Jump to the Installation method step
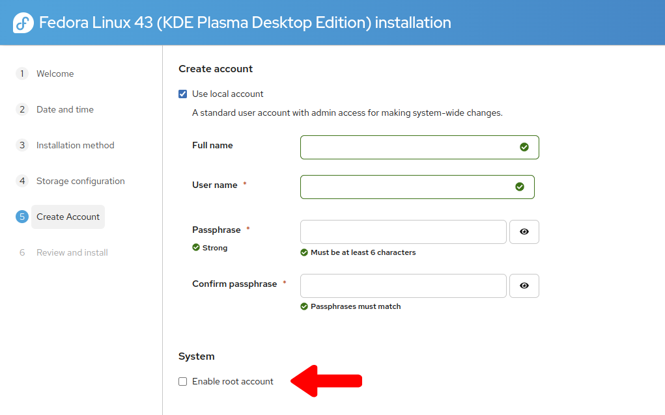 [75, 146]
